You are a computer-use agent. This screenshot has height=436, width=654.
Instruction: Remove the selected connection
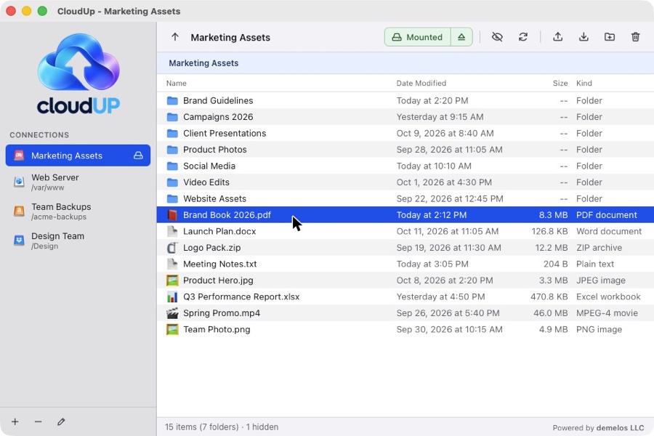click(x=38, y=421)
